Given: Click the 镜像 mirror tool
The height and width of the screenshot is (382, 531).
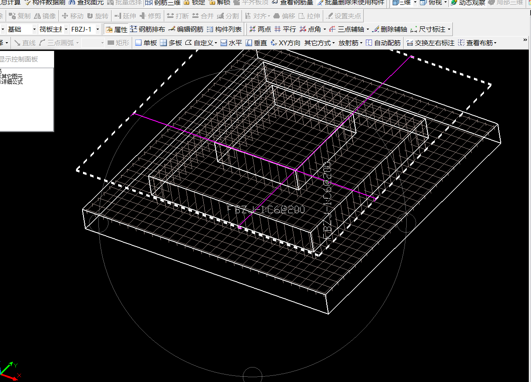Looking at the screenshot, I should click(x=45, y=16).
